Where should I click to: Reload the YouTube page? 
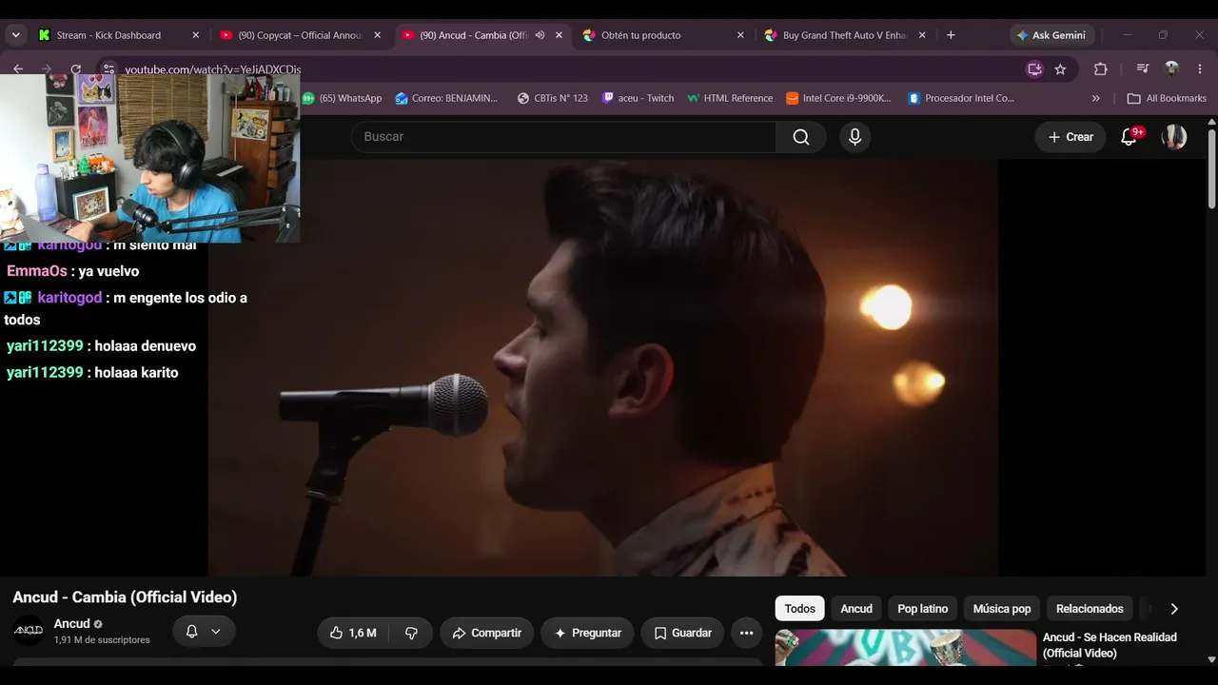tap(76, 69)
